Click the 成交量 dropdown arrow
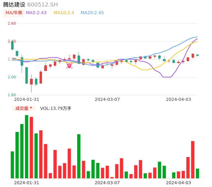Image resolution: width=212 pixels, height=187 pixels. tap(31, 108)
